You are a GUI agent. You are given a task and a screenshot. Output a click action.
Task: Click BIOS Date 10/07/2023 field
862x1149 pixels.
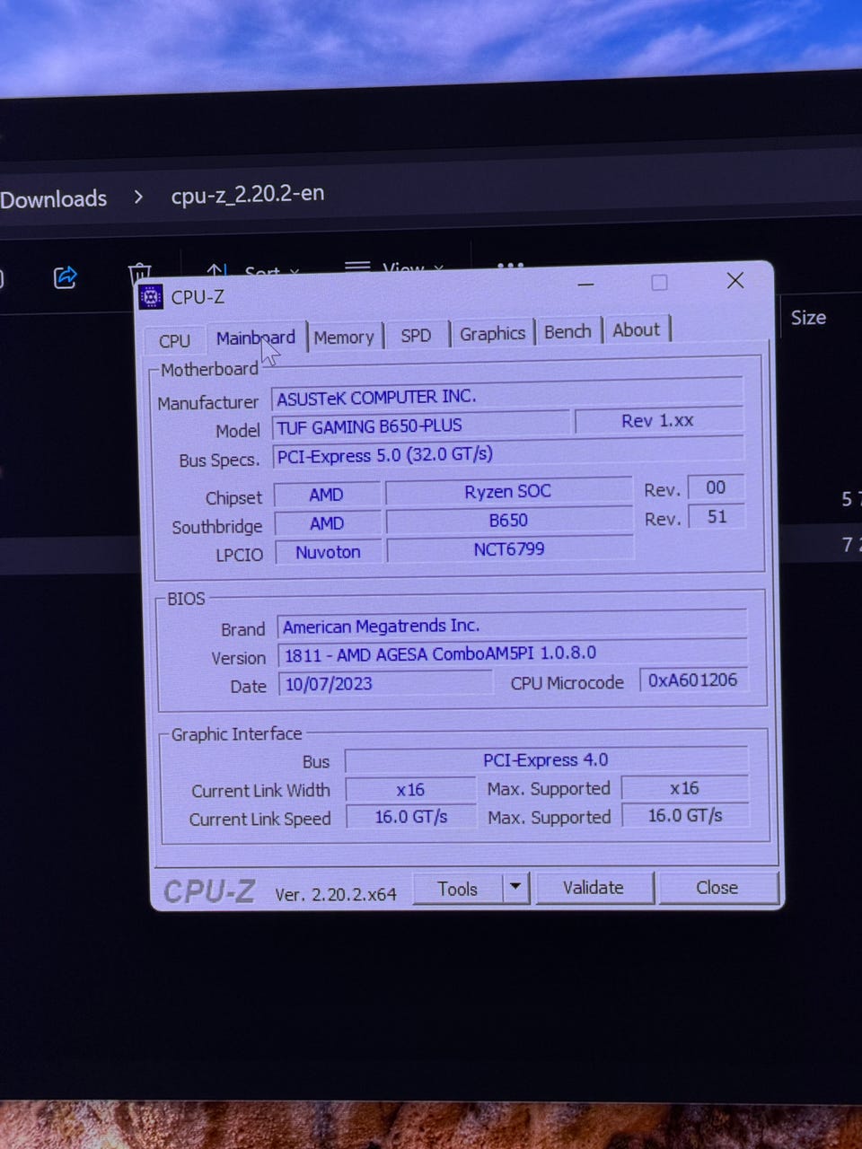tap(385, 683)
